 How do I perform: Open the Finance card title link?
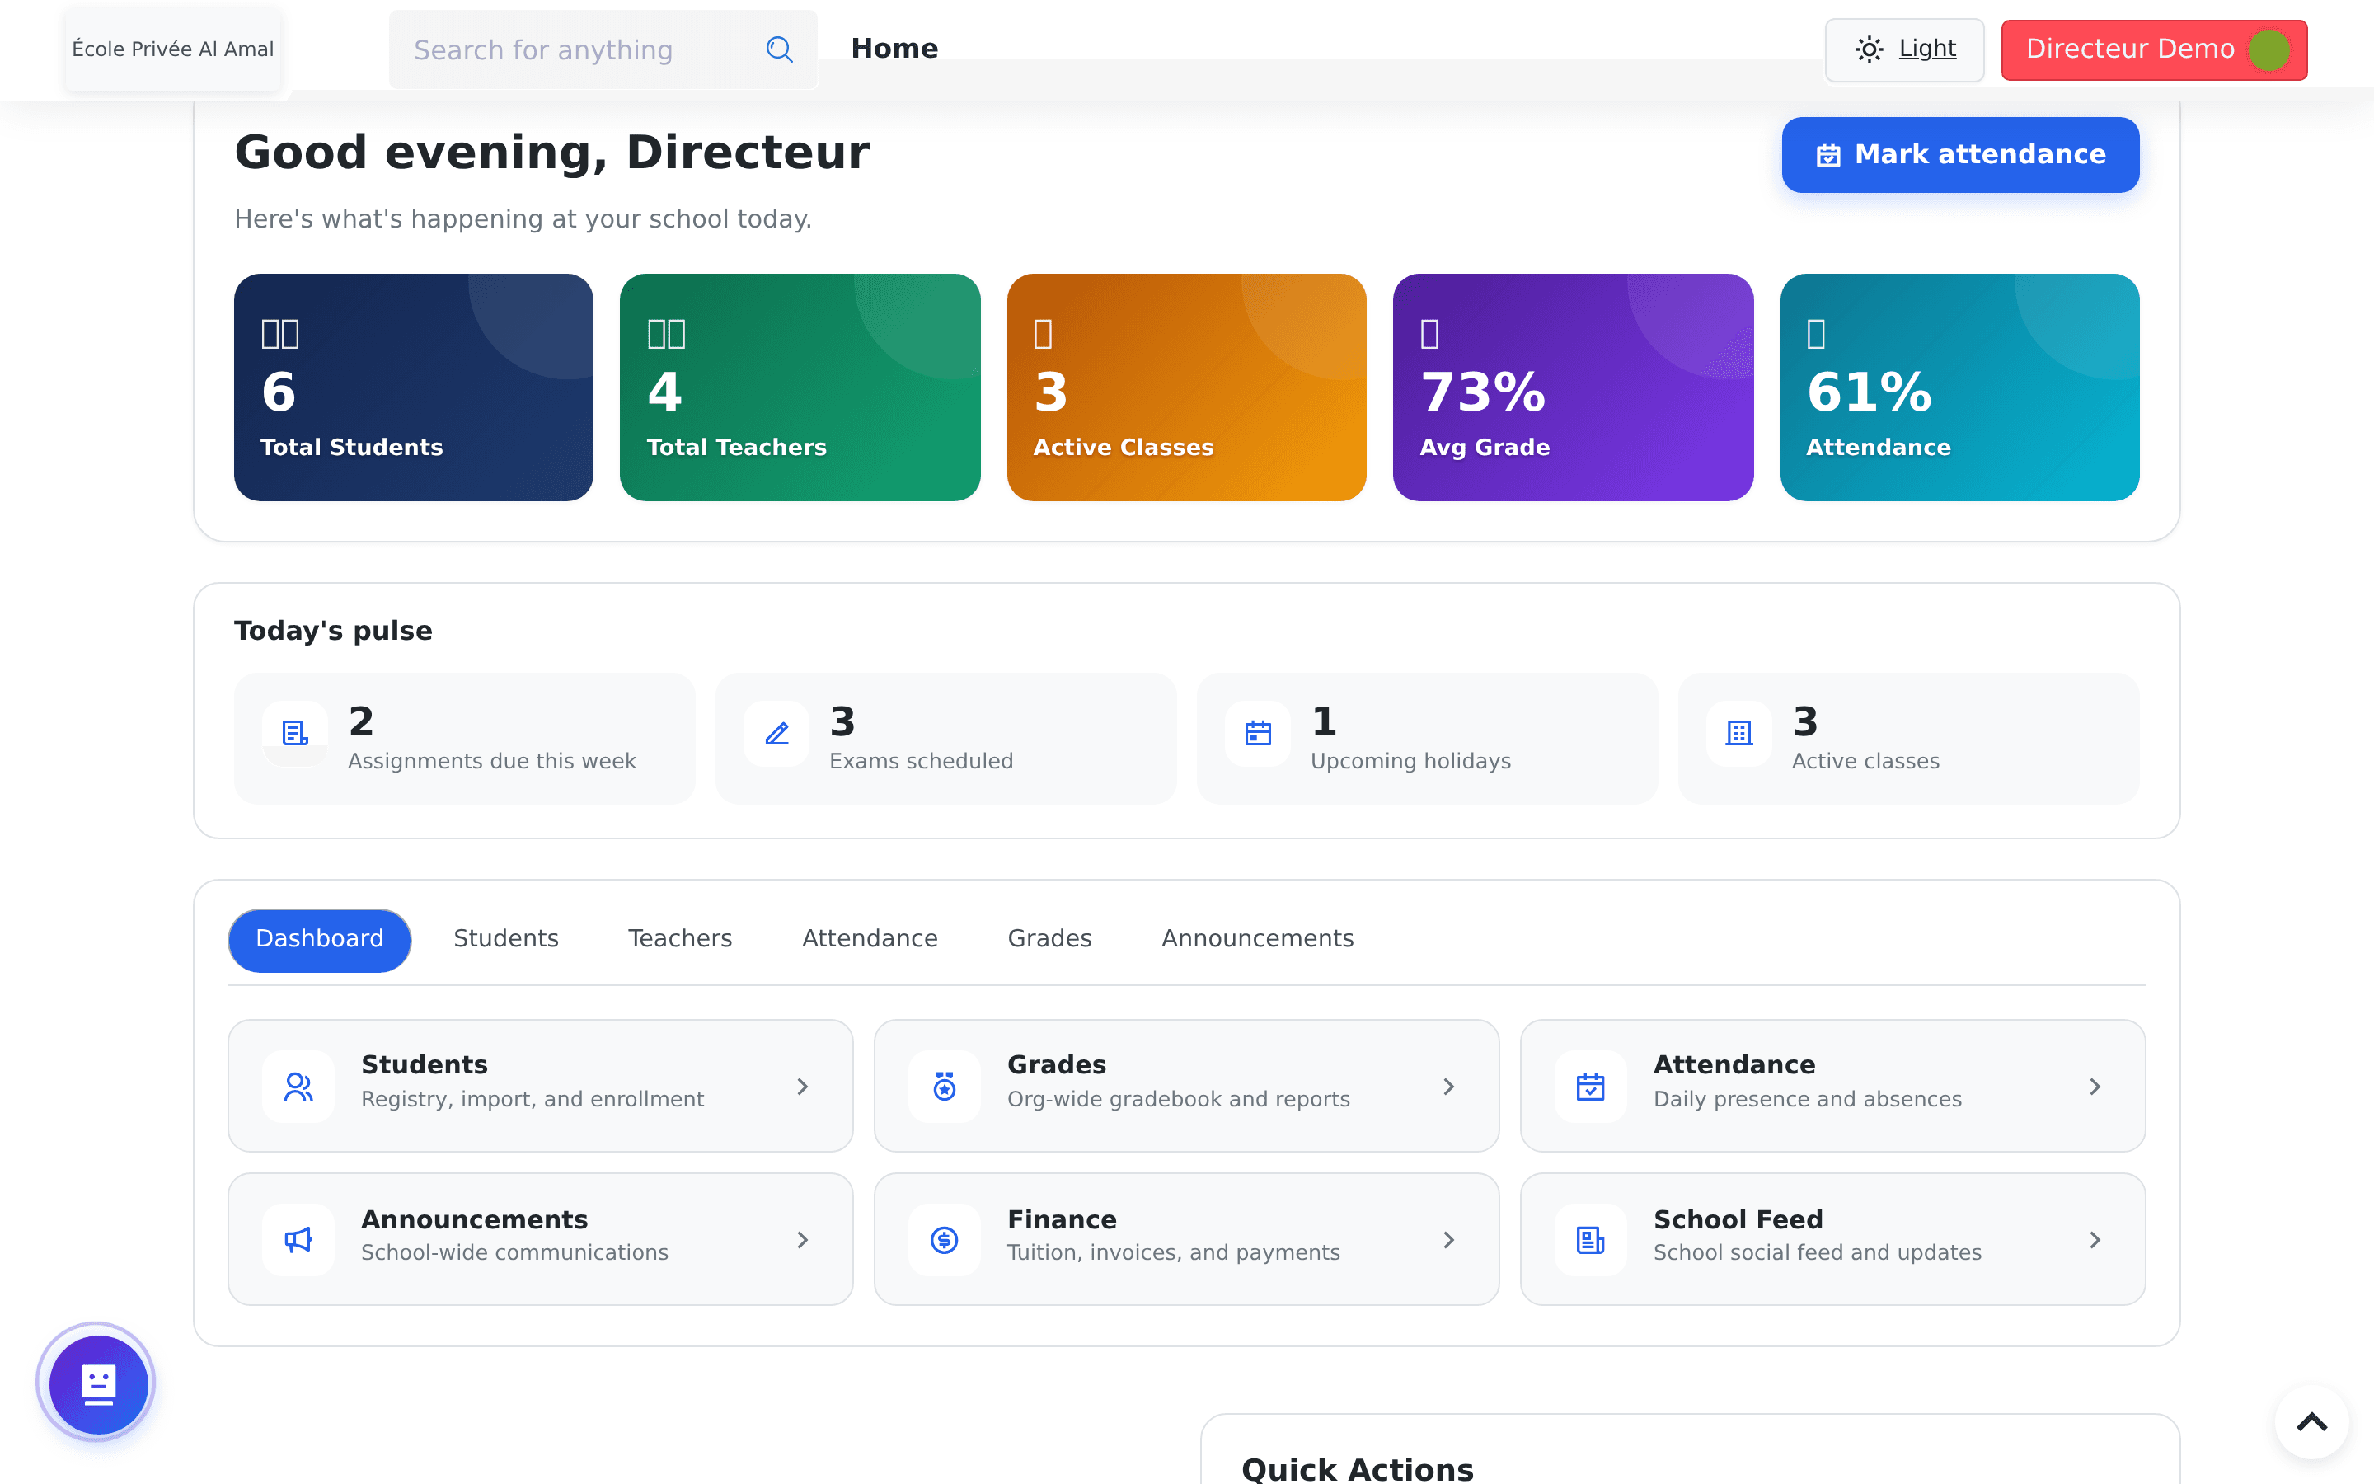1062,1219
